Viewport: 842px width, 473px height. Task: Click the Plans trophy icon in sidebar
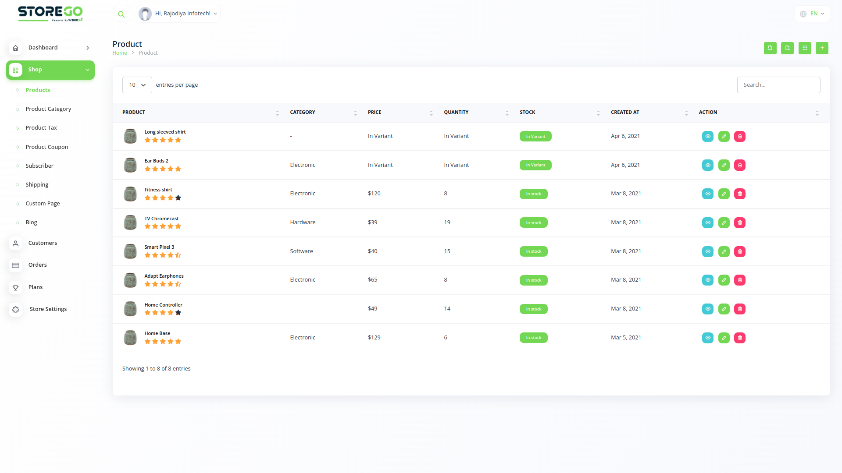point(16,287)
